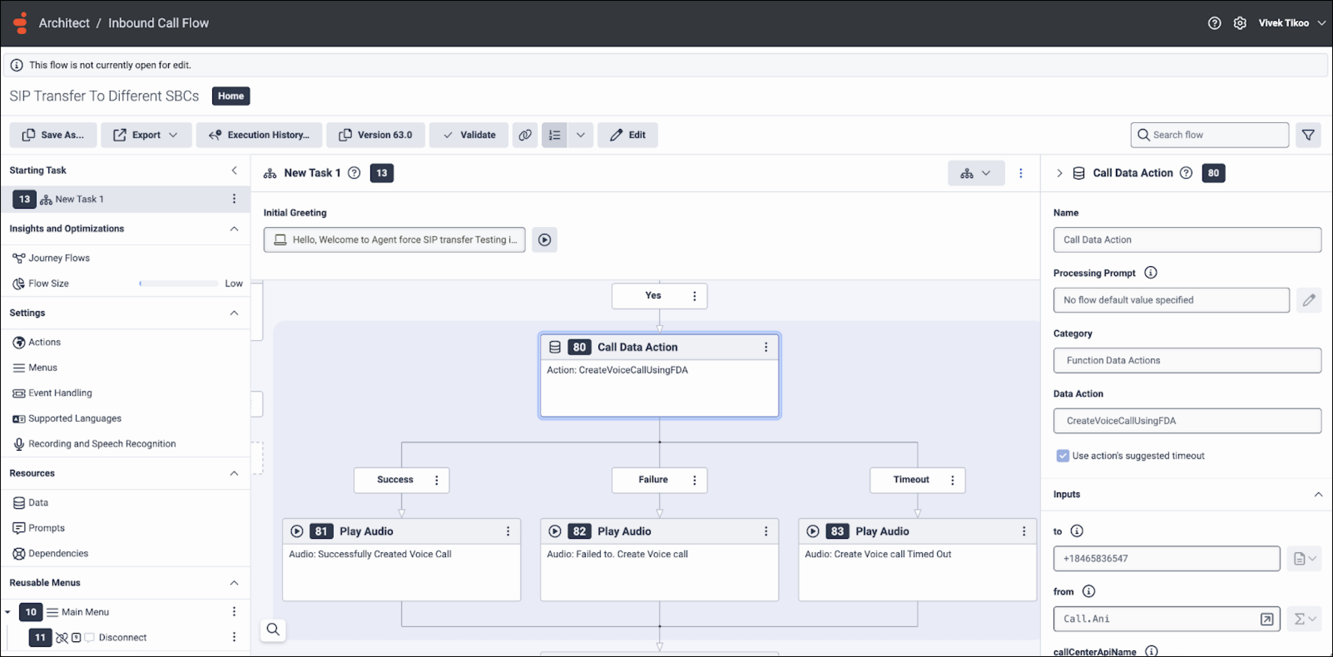1333x657 pixels.
Task: Open kebab menu for Disconnect row
Action: pyautogui.click(x=234, y=637)
